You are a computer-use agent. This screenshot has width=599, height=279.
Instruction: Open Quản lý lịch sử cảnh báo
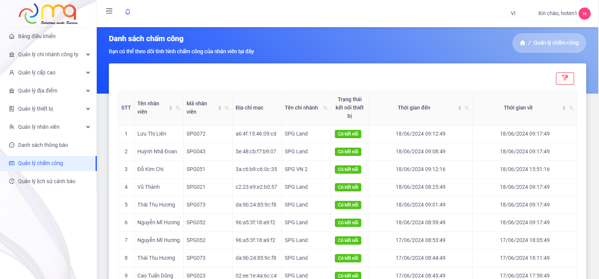46,181
